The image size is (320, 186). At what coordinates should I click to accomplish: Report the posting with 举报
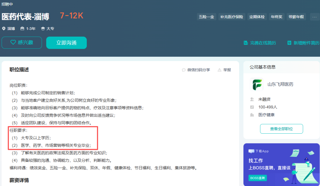tap(227, 70)
